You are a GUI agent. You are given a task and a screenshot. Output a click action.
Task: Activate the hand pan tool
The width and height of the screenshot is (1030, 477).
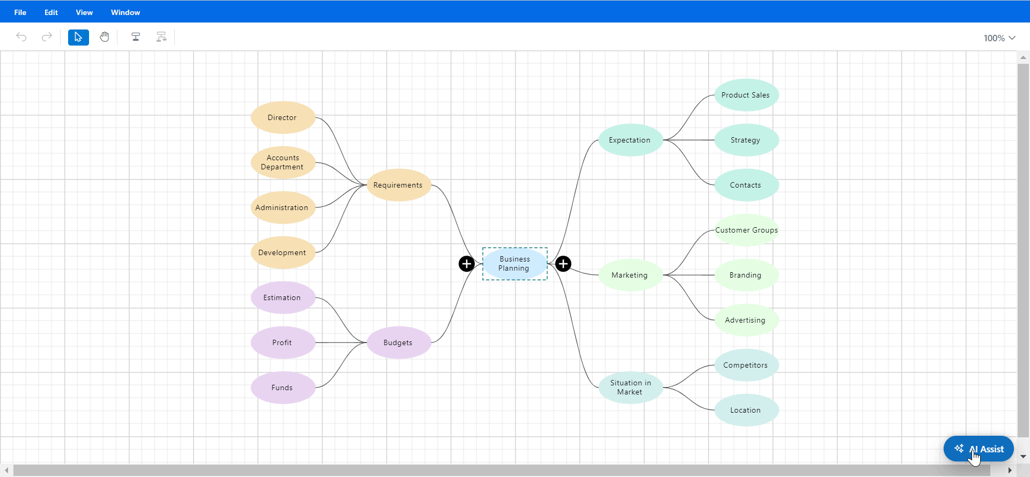tap(105, 37)
